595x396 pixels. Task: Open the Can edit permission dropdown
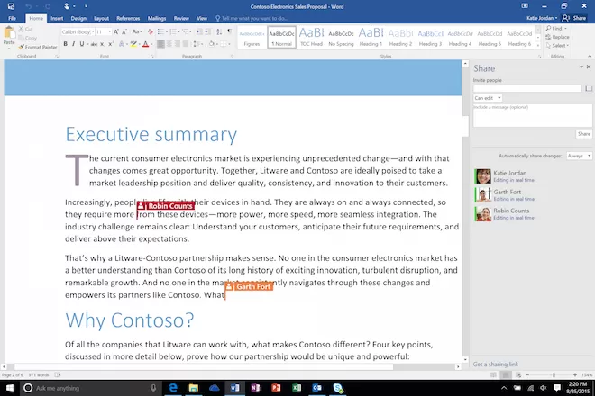coord(488,98)
